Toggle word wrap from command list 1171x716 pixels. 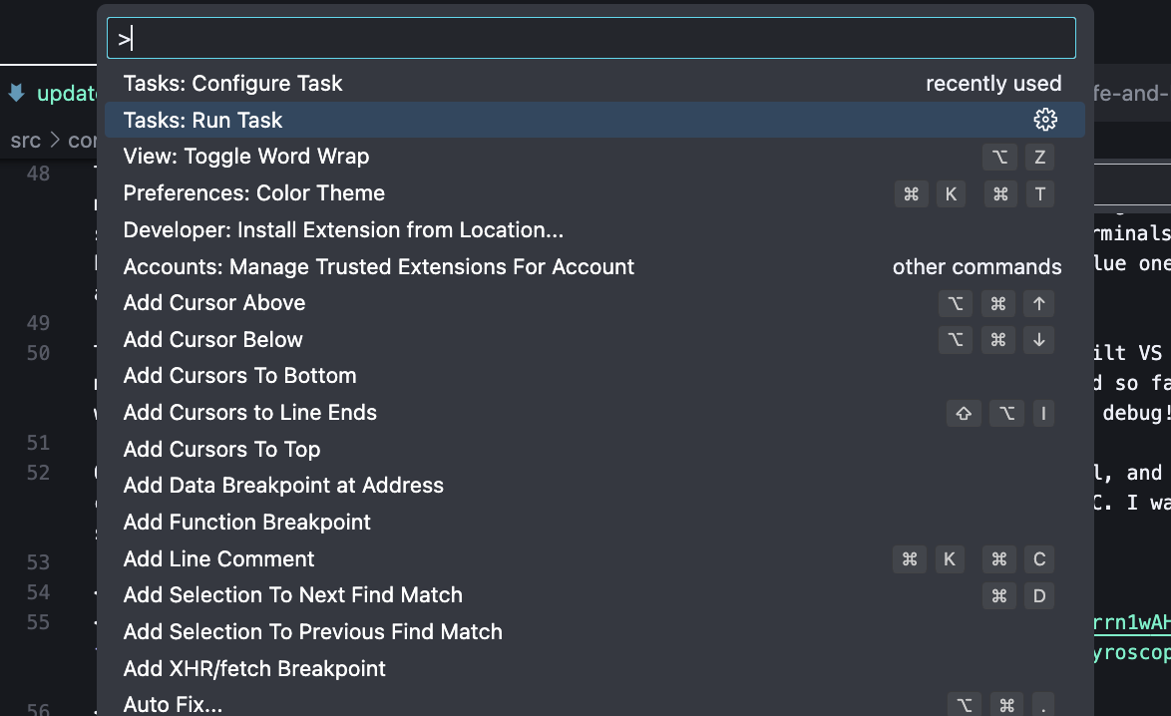click(246, 157)
